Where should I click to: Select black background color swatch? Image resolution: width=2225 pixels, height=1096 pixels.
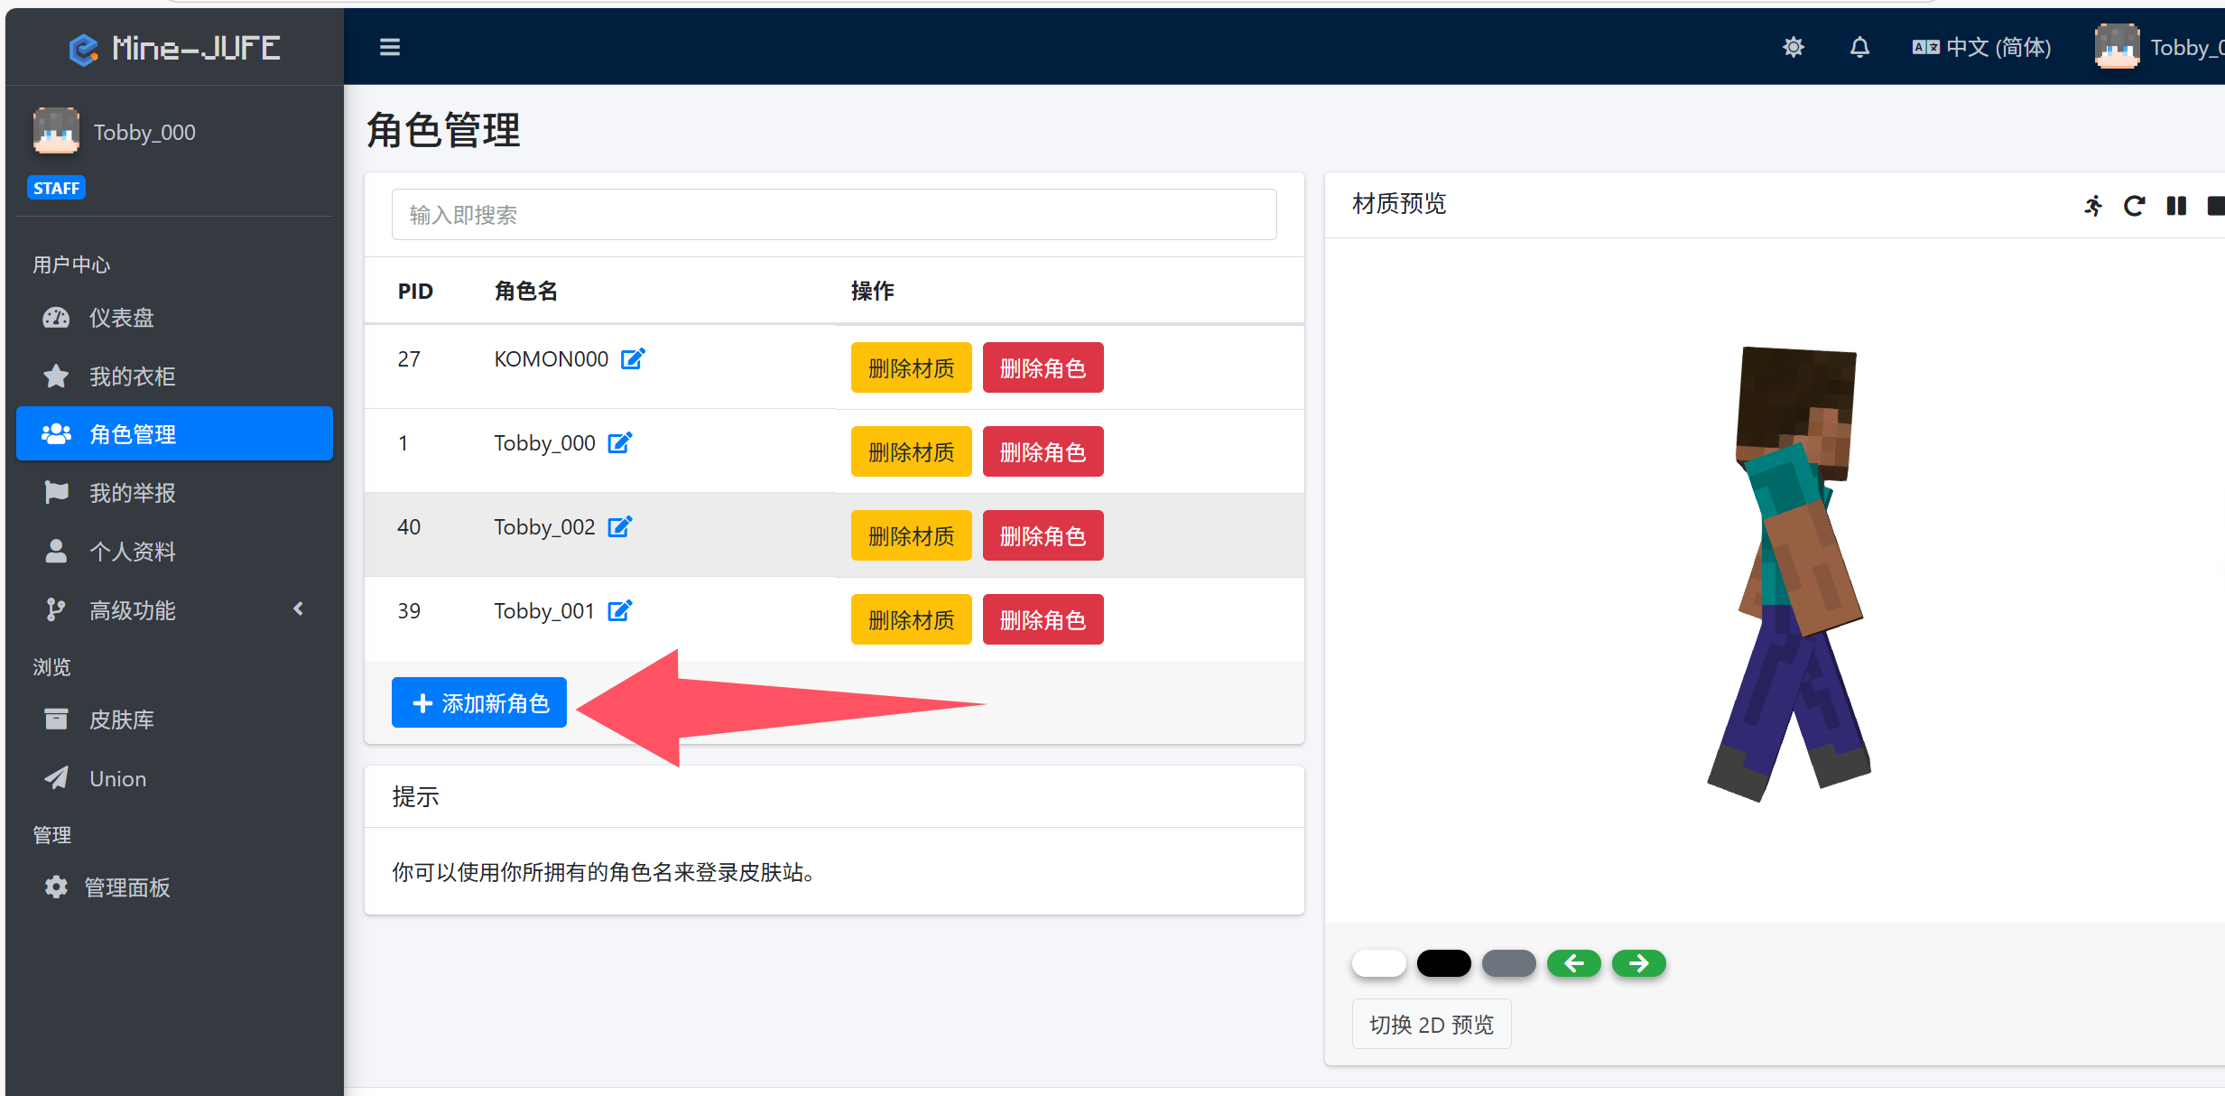[1443, 963]
